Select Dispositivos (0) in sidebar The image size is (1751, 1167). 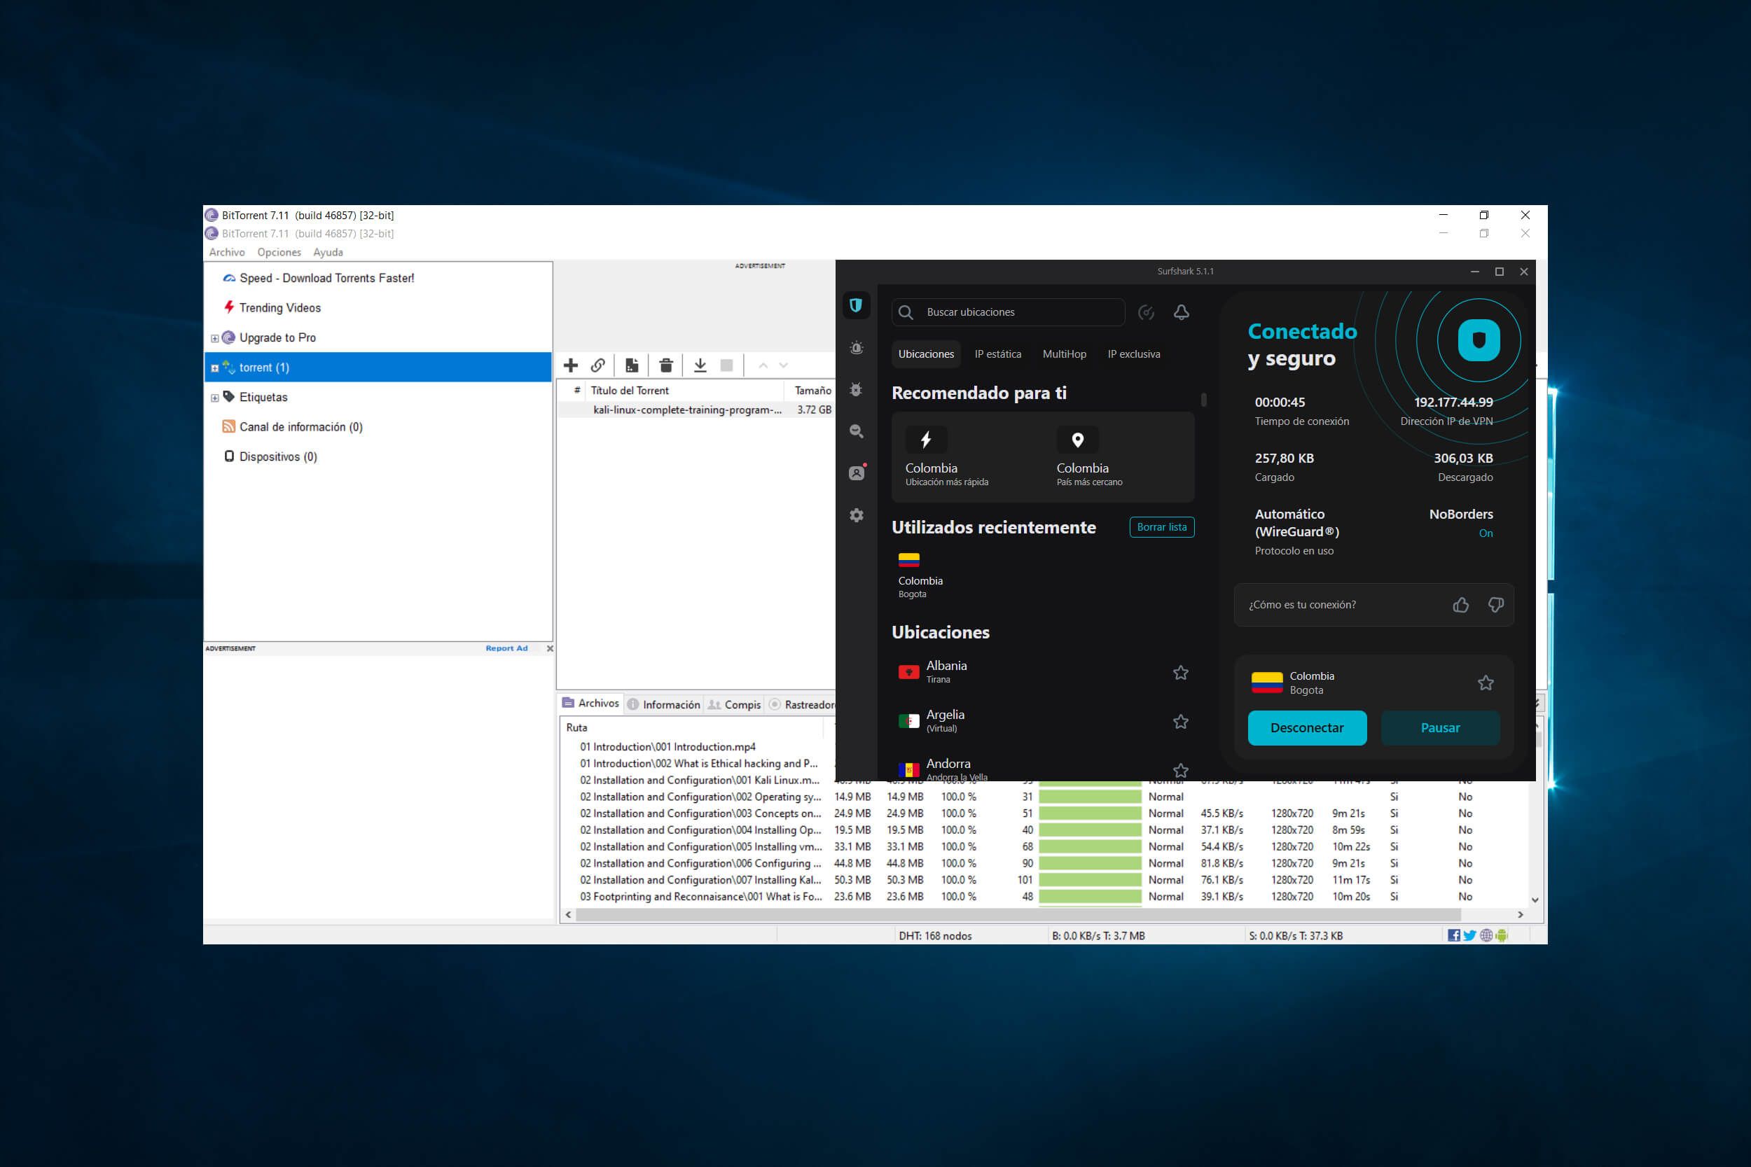[277, 457]
